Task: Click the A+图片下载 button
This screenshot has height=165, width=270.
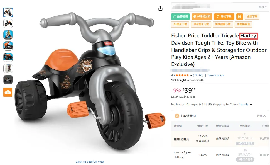Action: click(x=180, y=24)
